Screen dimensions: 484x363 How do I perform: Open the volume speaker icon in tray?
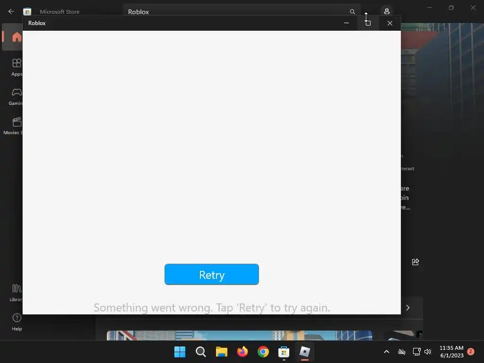[x=427, y=352]
